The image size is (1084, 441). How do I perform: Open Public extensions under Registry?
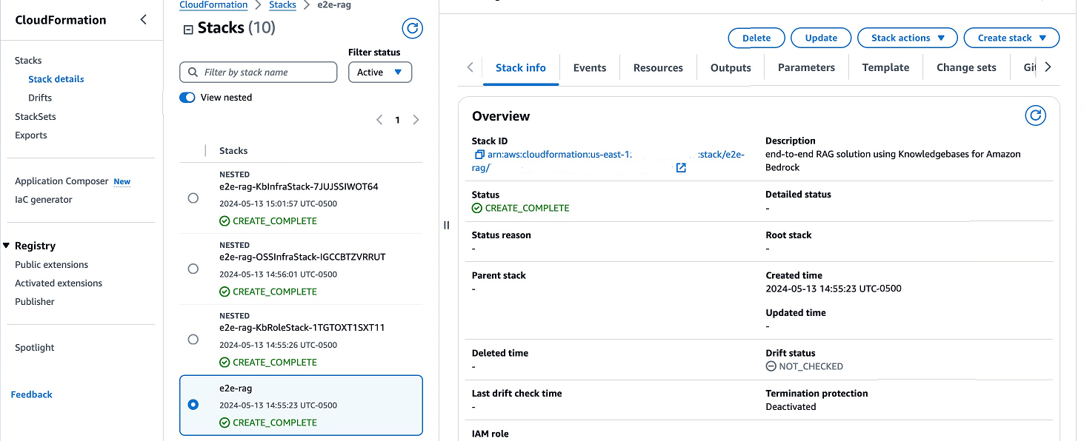pos(52,265)
